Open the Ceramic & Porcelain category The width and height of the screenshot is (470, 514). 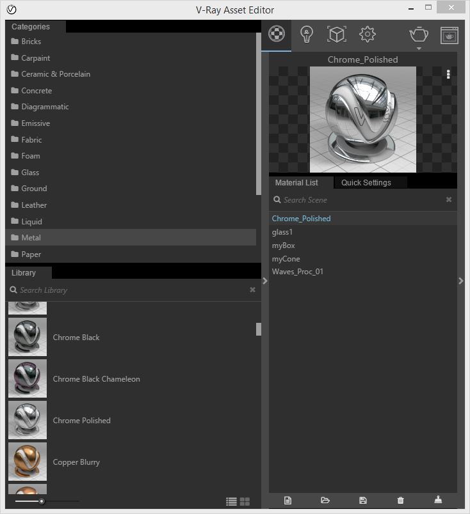[x=131, y=74]
